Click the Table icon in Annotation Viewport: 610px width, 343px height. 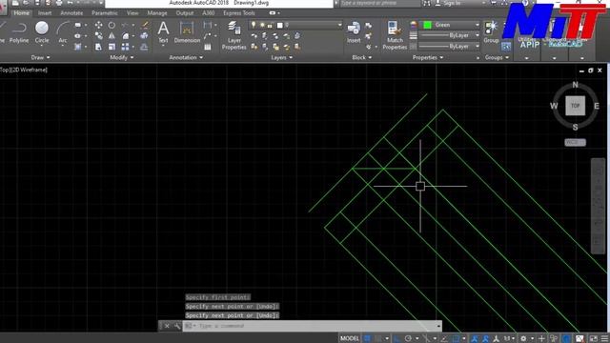coord(208,47)
